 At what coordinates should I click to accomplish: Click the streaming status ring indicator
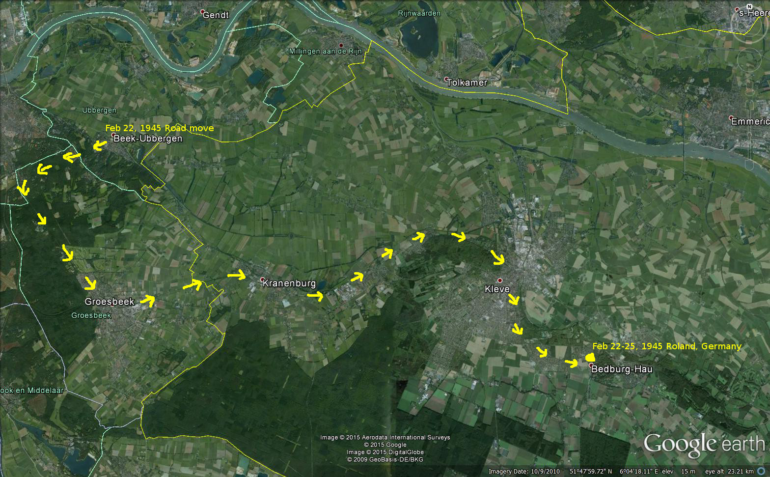point(761,471)
